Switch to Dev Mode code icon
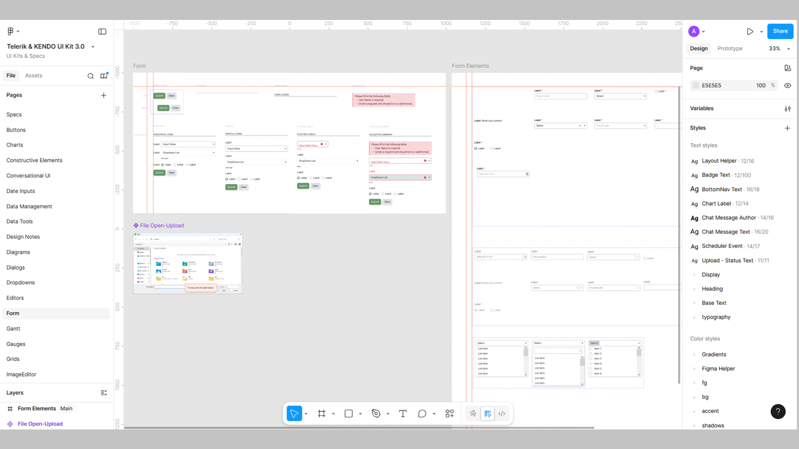The image size is (799, 449). (502, 413)
